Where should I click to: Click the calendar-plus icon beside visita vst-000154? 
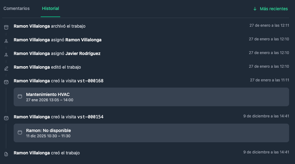point(6,118)
